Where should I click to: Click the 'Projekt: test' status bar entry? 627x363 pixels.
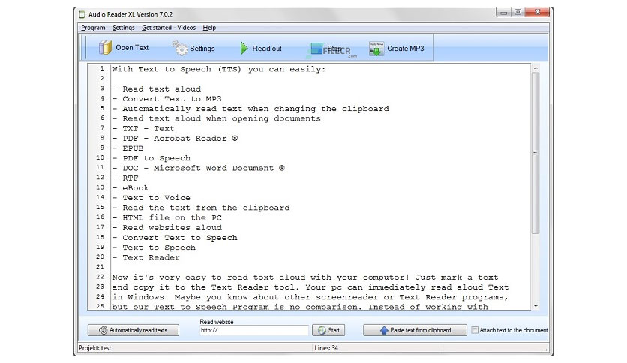pyautogui.click(x=94, y=348)
